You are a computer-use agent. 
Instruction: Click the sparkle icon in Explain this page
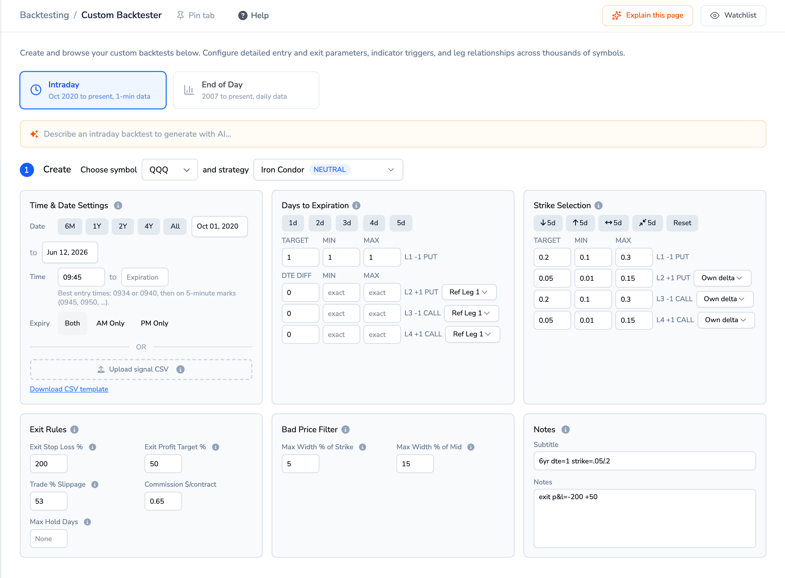(617, 15)
